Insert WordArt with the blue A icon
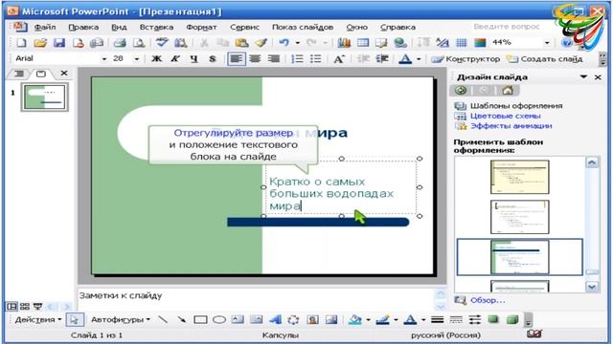 tap(275, 320)
